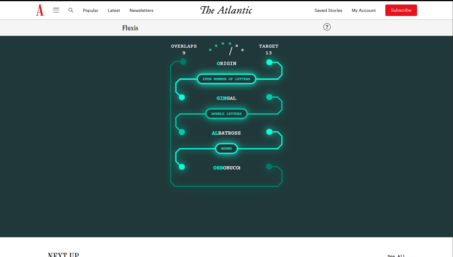The height and width of the screenshot is (257, 453).
Task: Select the Even Number of Letters rule pill
Action: [x=226, y=79]
